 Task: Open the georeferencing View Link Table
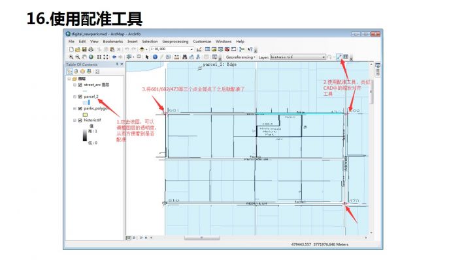click(346, 57)
